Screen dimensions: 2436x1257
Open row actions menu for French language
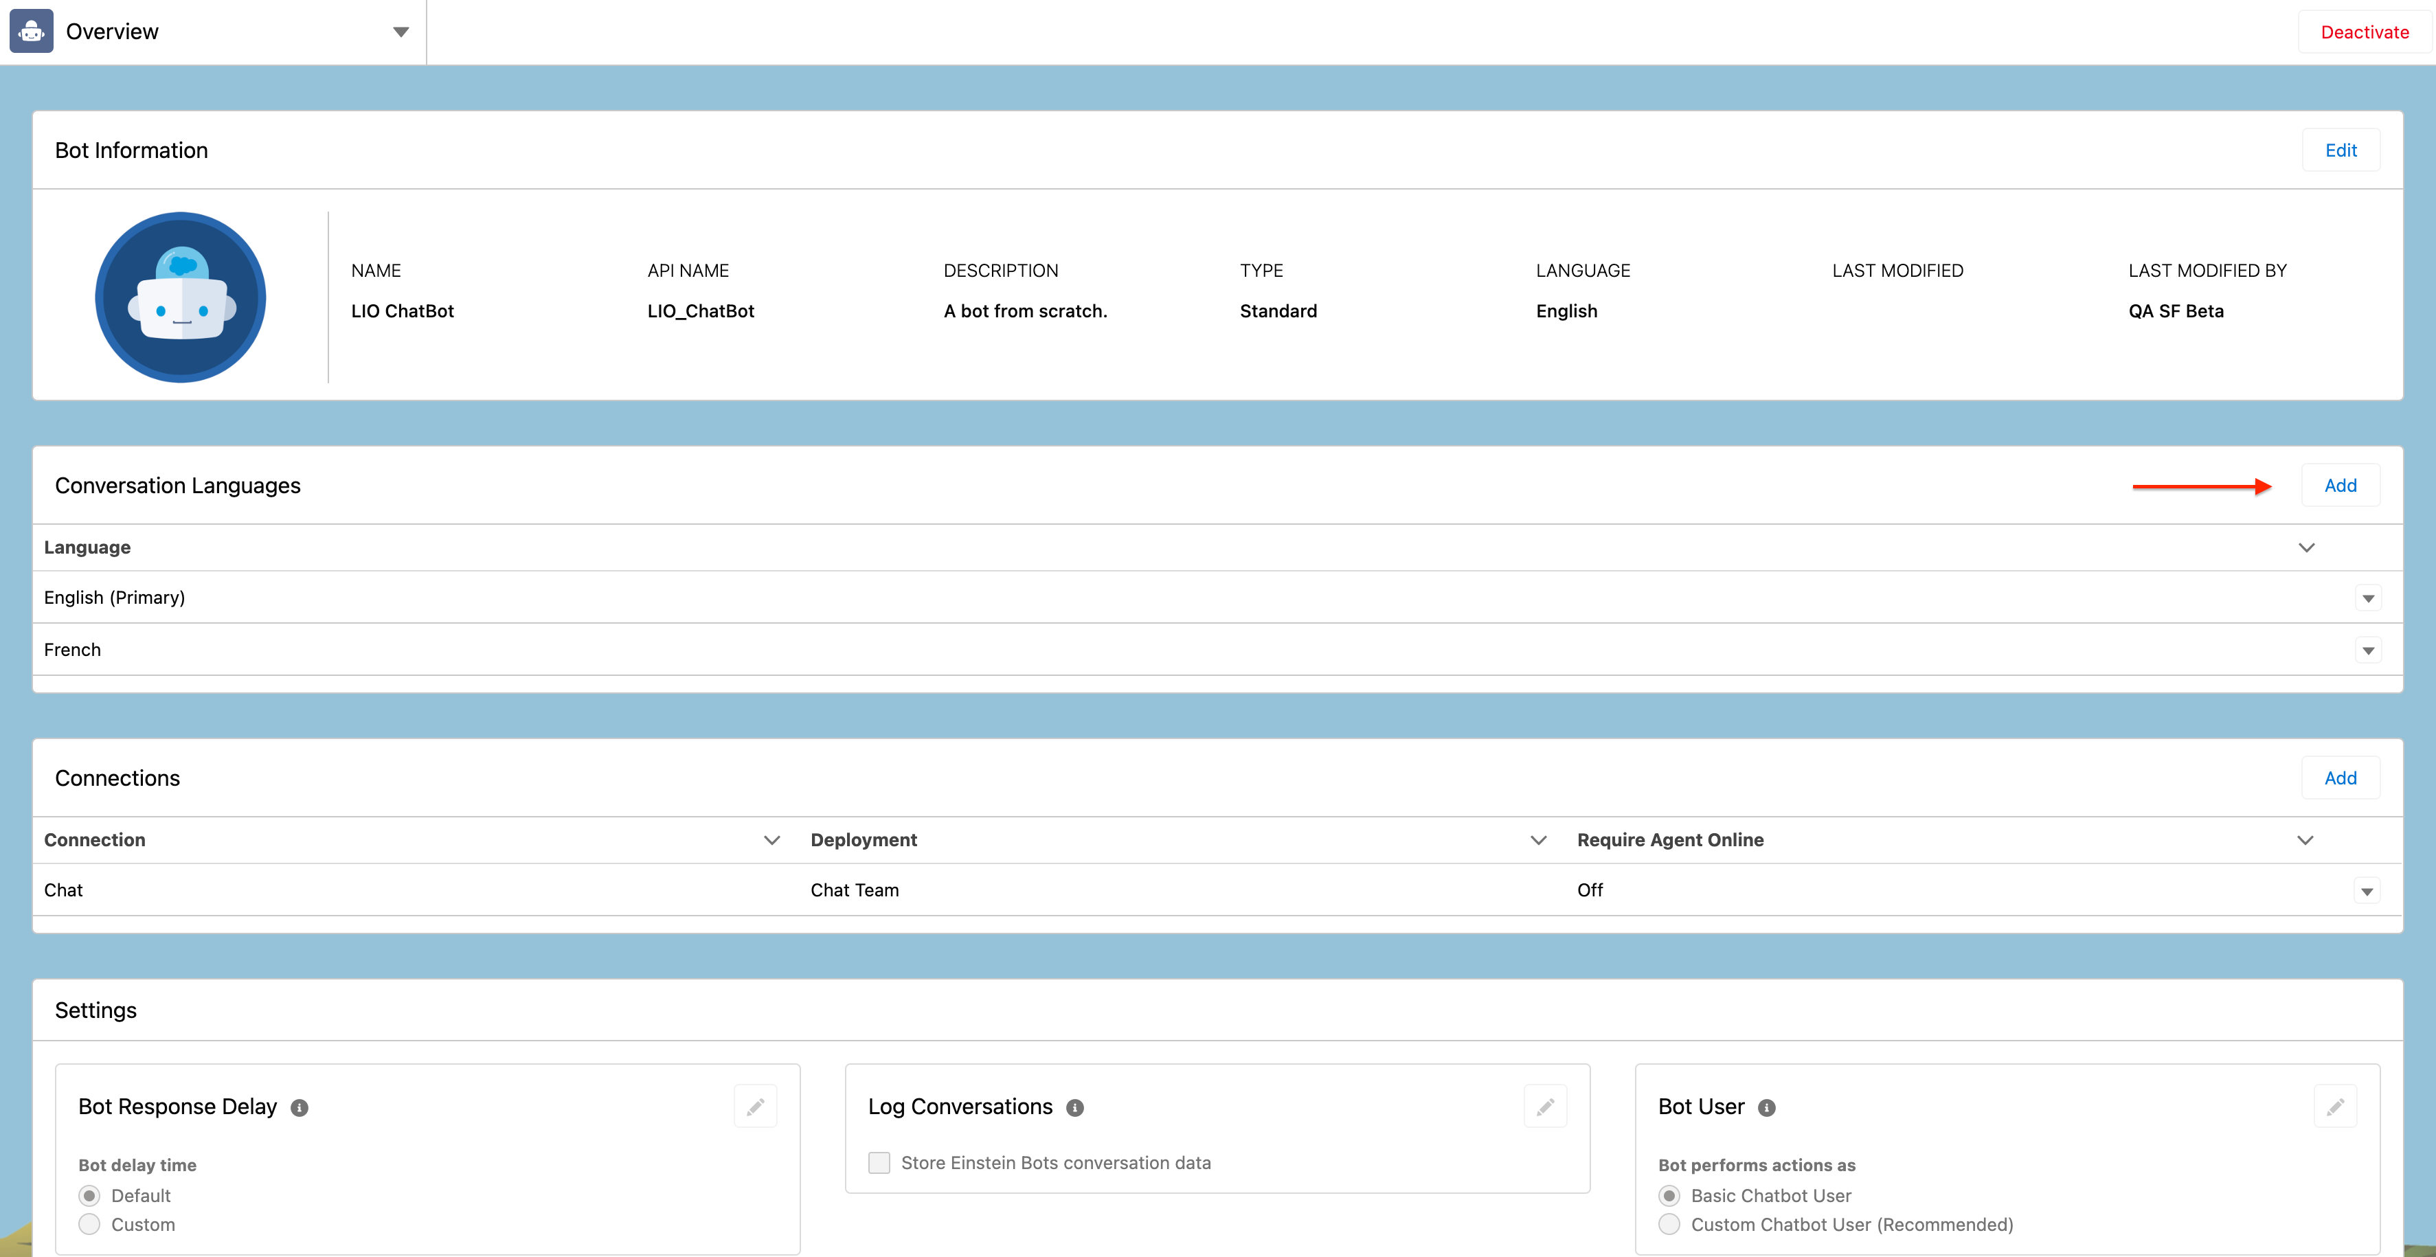coord(2368,650)
